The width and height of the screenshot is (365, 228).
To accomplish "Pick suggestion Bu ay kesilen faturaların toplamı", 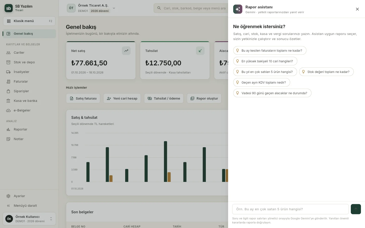I will 270,50.
